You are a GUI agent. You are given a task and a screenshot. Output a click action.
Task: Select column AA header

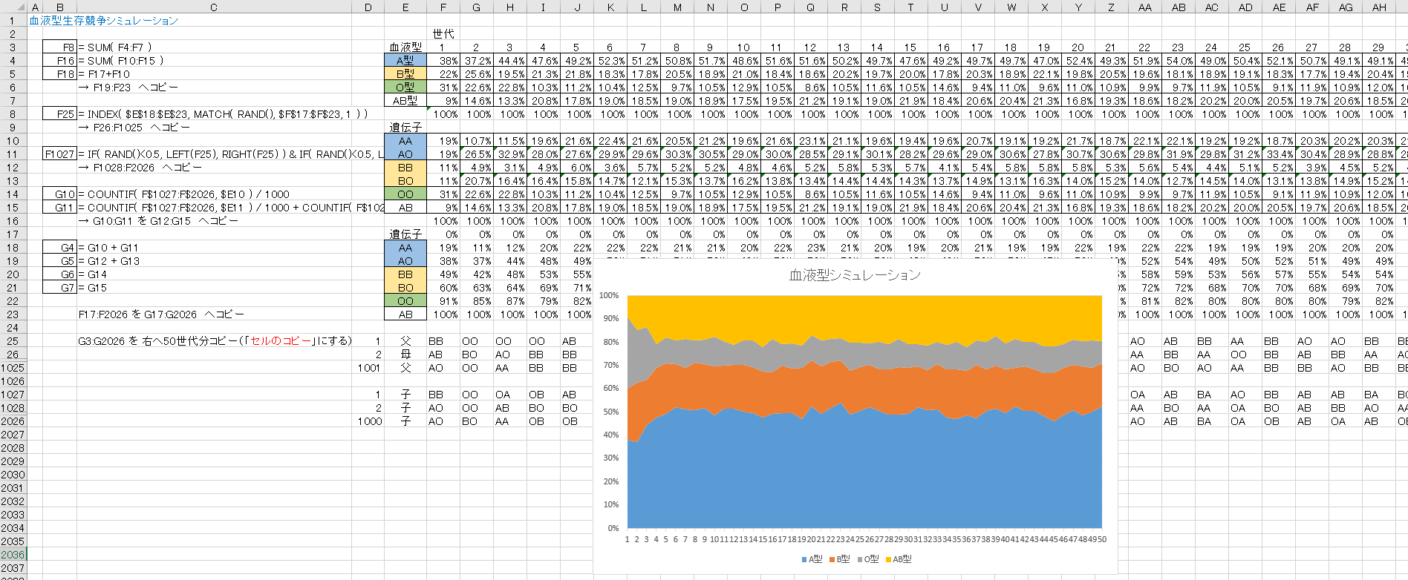pos(1145,7)
